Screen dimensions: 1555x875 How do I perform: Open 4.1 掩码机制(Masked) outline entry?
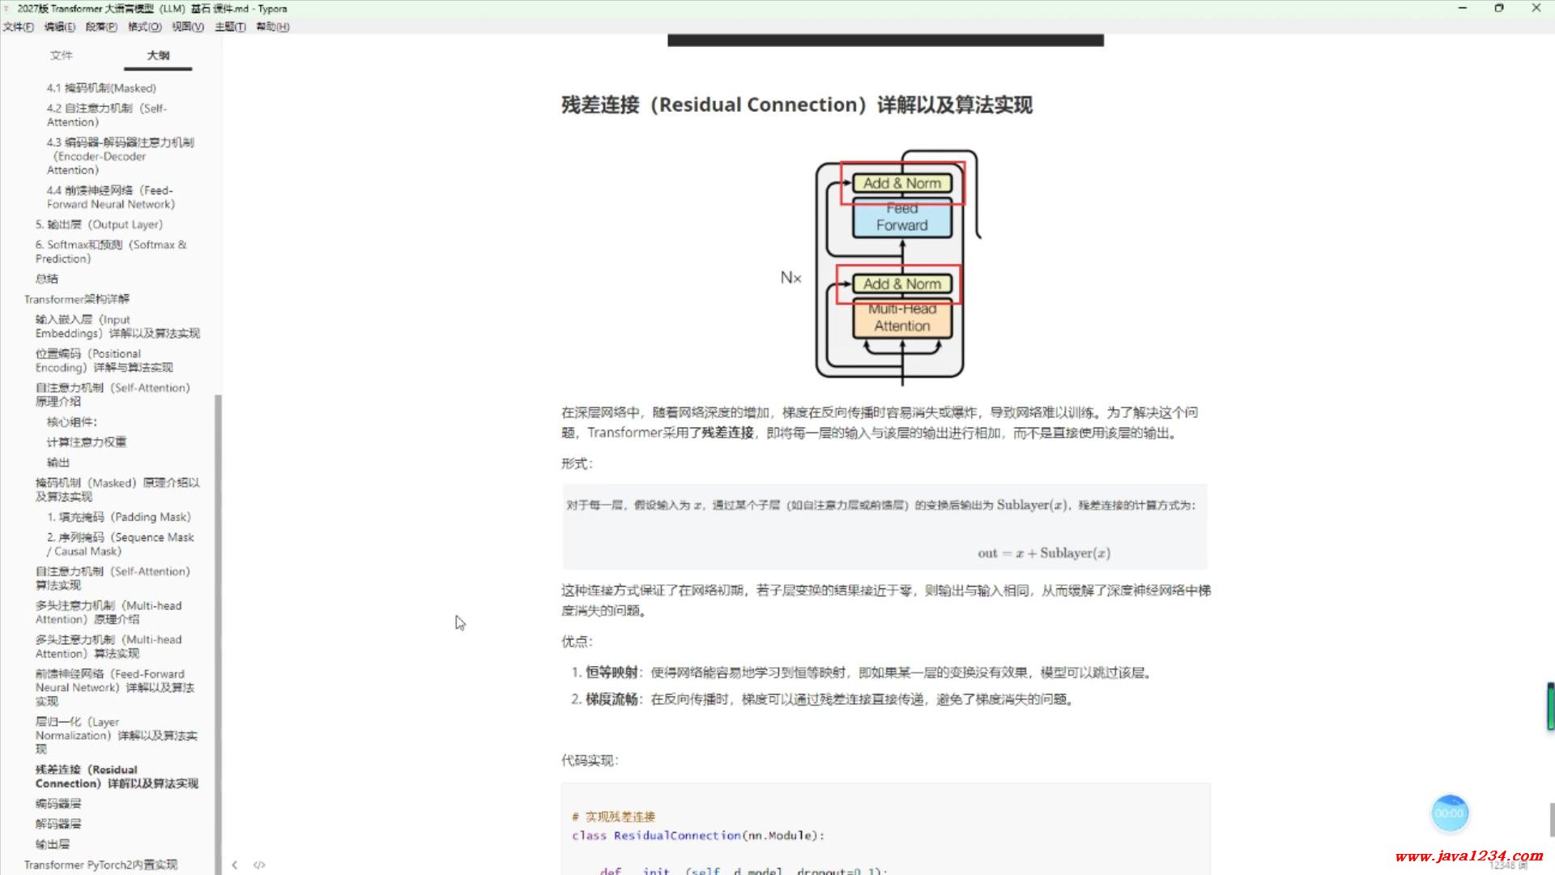pyautogui.click(x=101, y=87)
